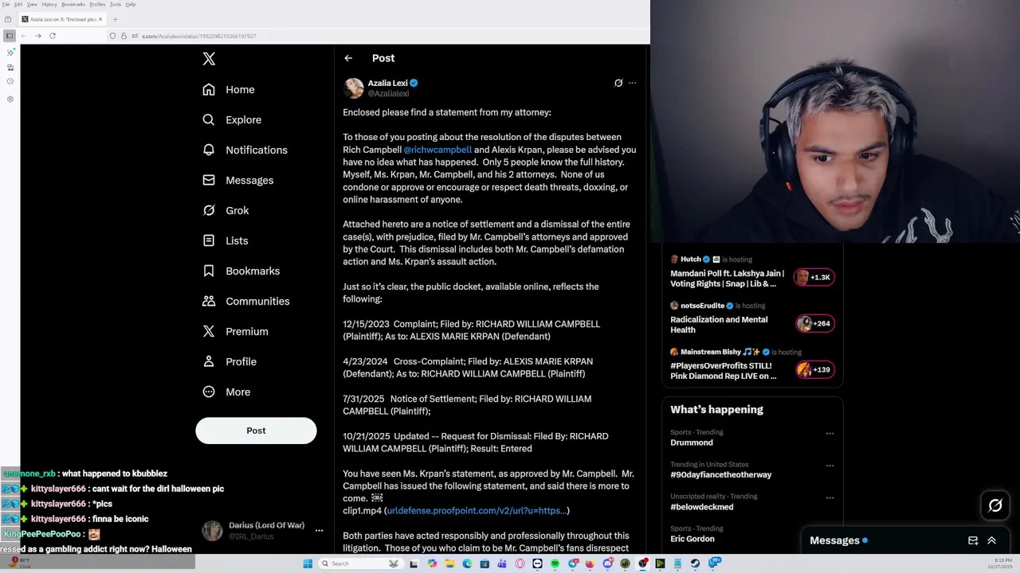Open account switcher dots beside Darius
Viewport: 1020px width, 573px height.
click(x=319, y=531)
